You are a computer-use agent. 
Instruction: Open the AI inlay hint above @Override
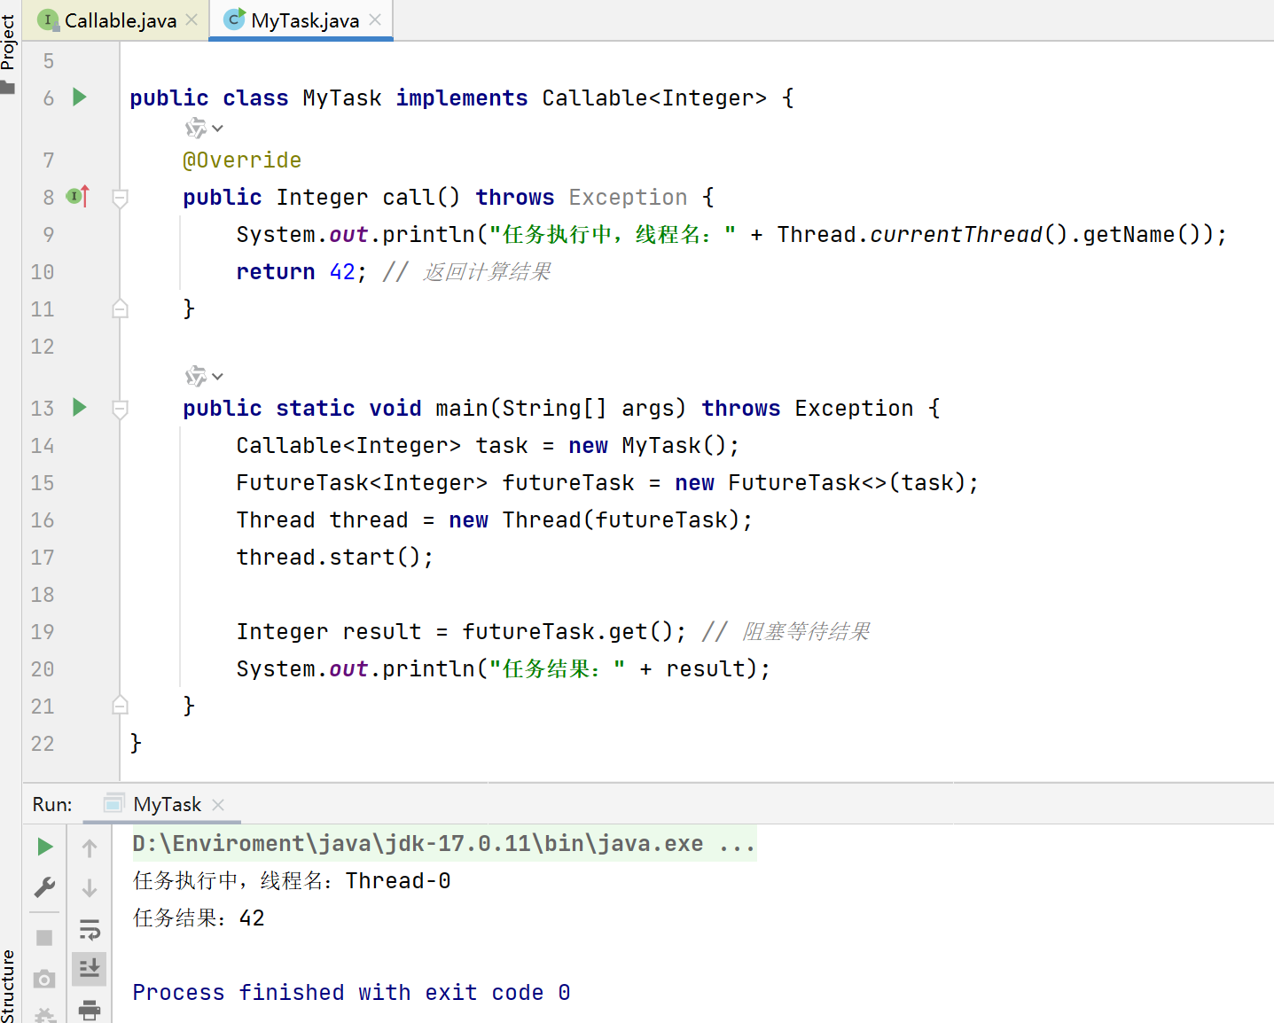[204, 129]
